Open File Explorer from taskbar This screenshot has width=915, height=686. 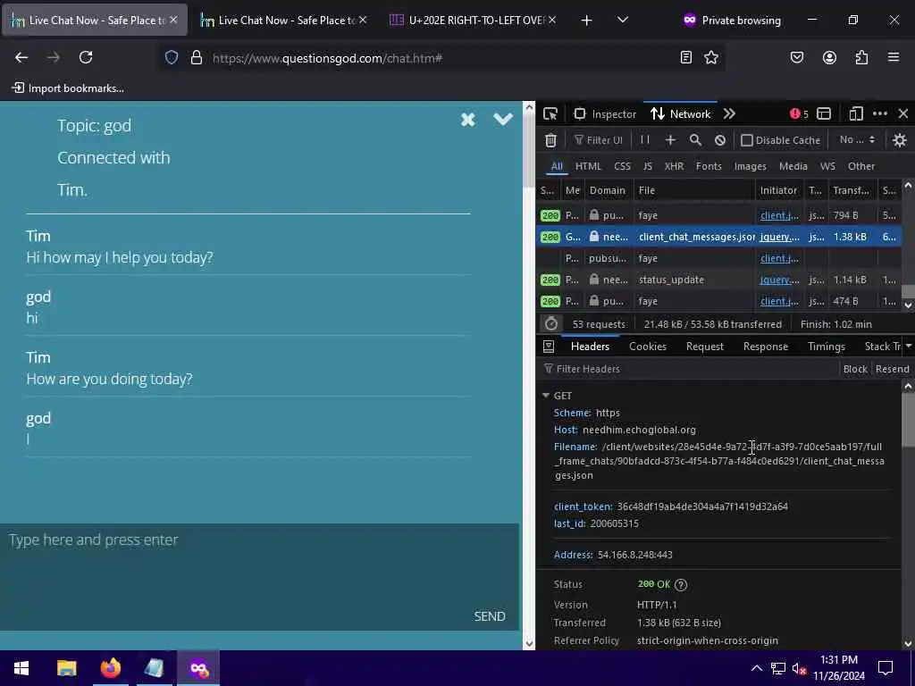tap(66, 668)
